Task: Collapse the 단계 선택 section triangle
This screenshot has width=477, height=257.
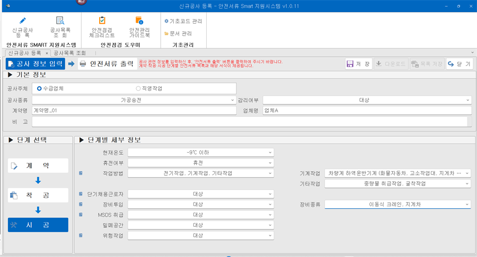Action: tap(11, 140)
